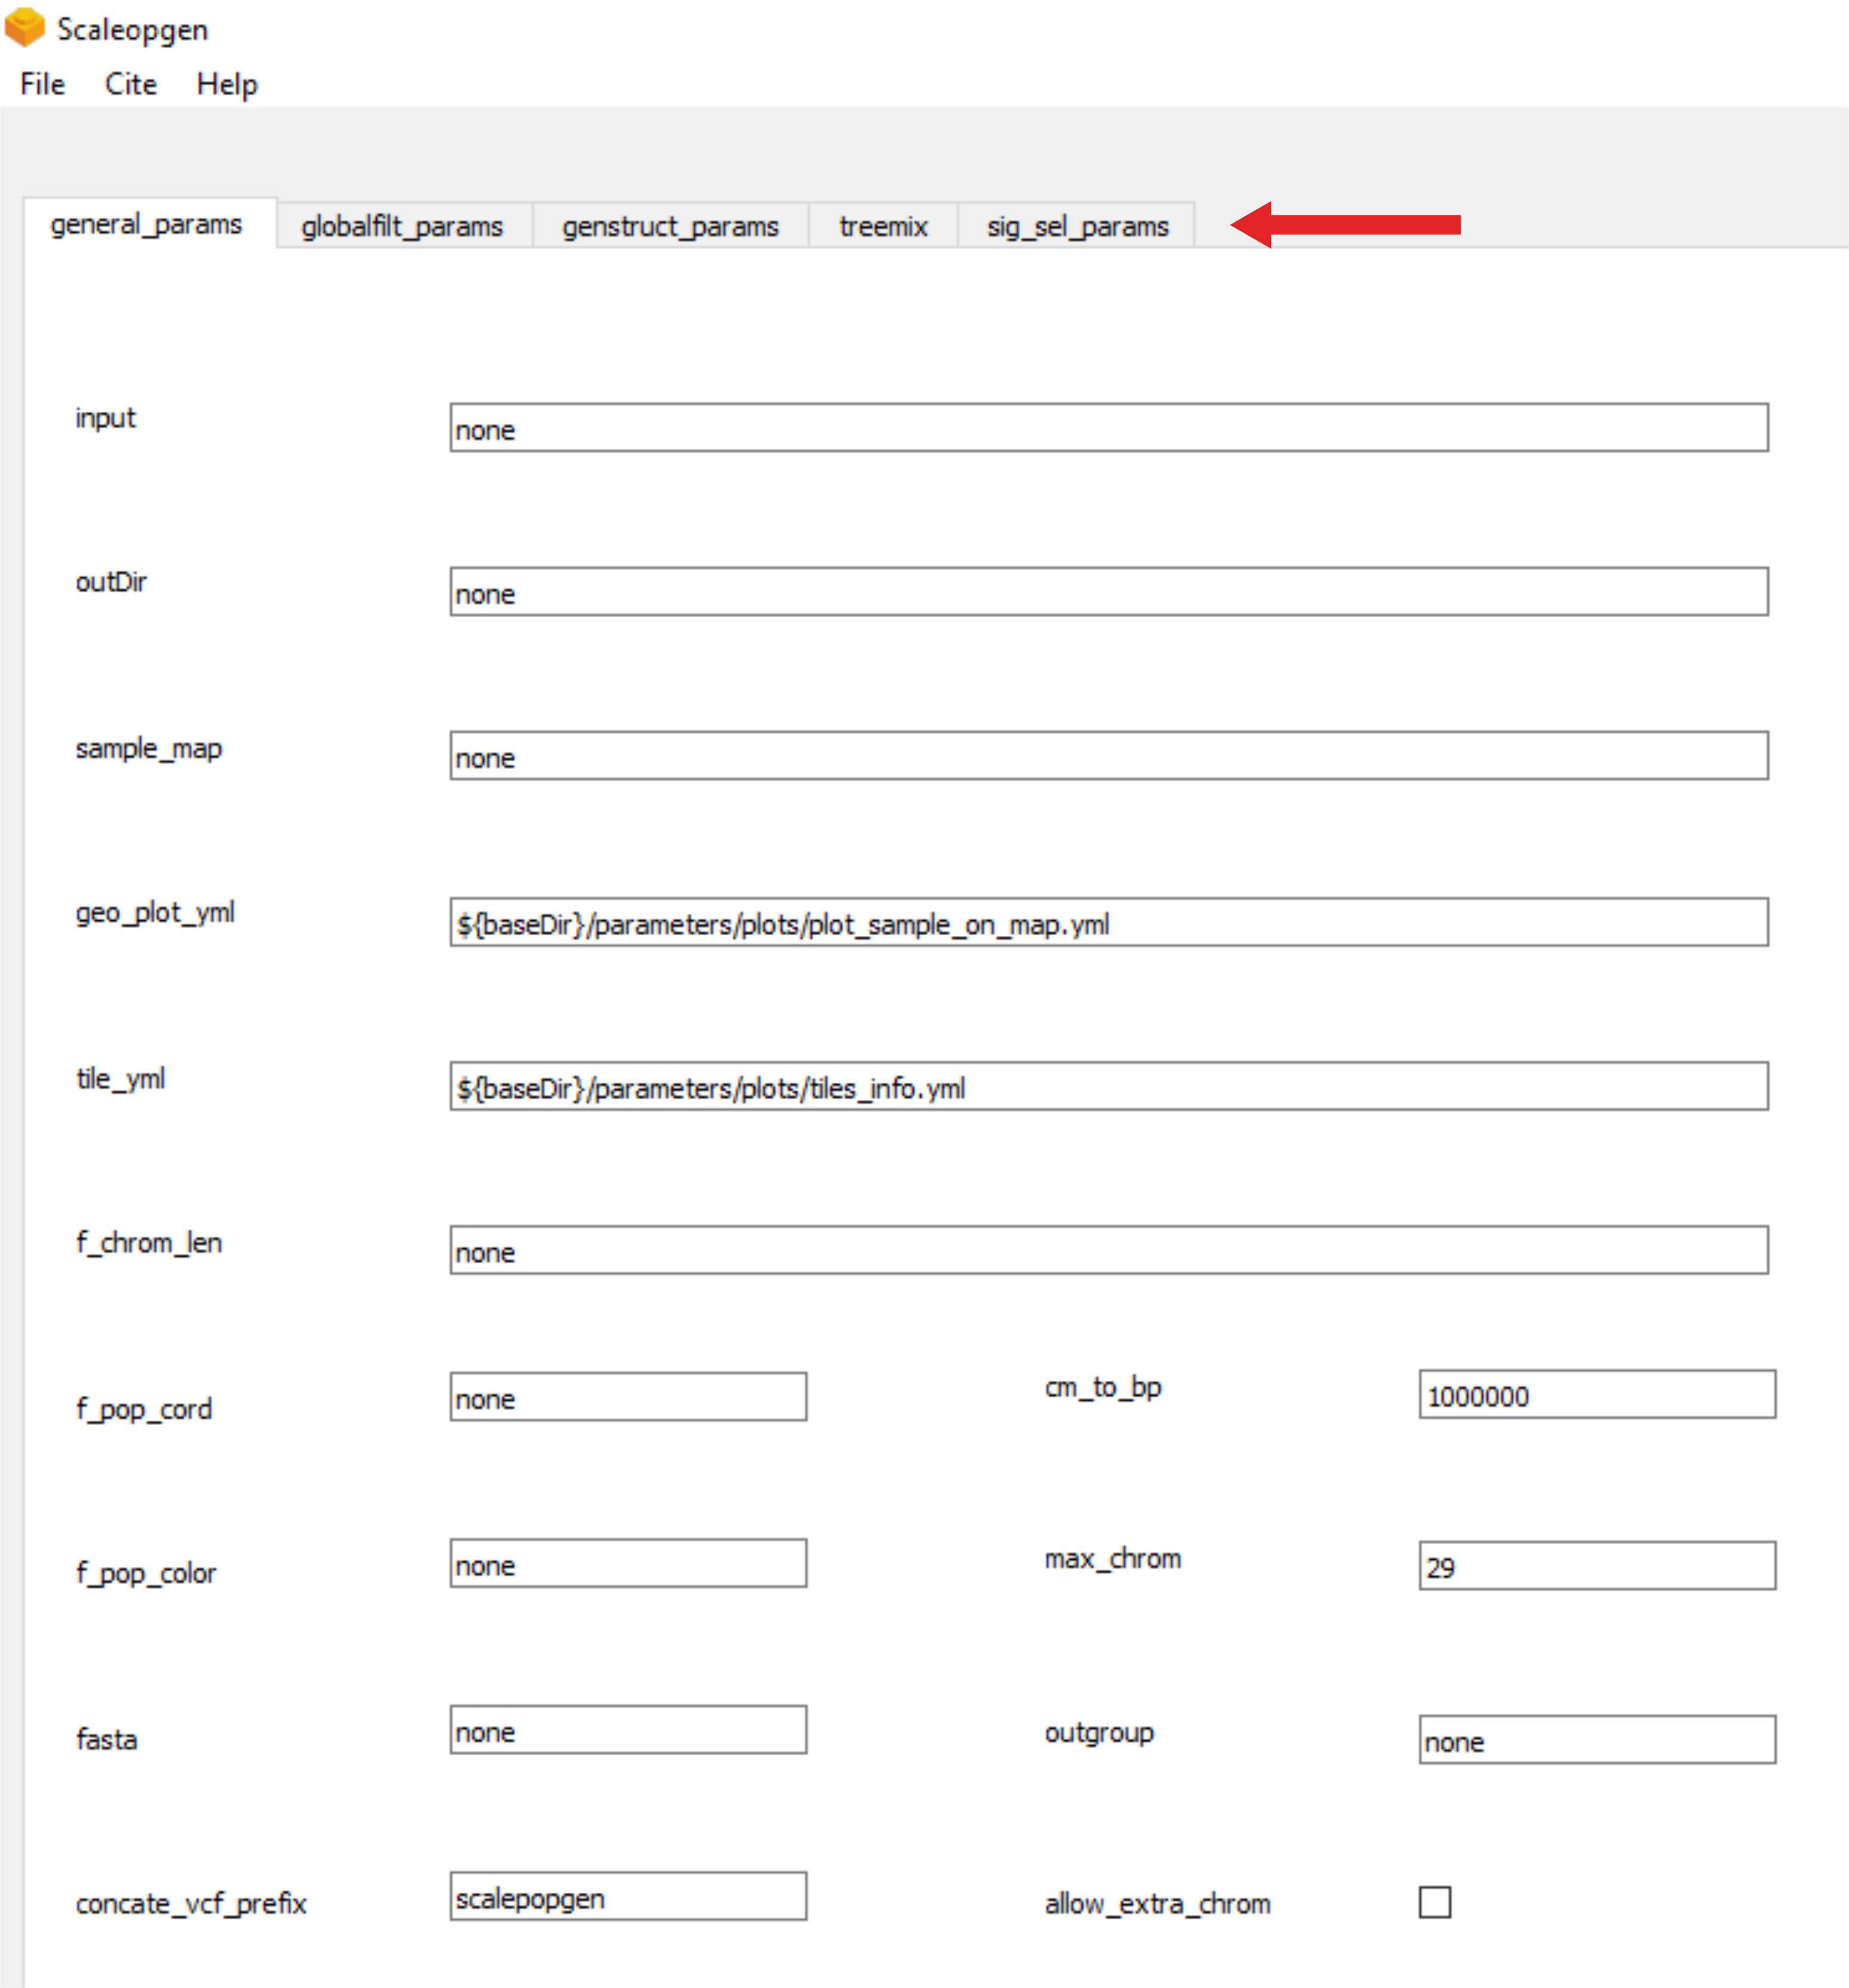Image resolution: width=1849 pixels, height=1988 pixels.
Task: Click the fasta input field
Action: click(x=628, y=1729)
